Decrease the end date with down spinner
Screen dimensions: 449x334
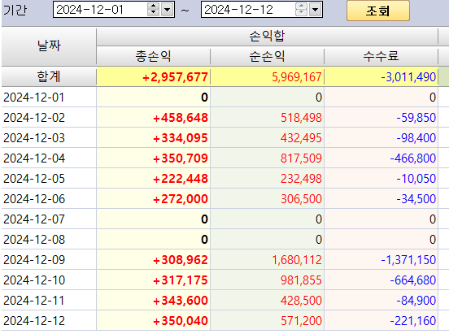point(301,13)
